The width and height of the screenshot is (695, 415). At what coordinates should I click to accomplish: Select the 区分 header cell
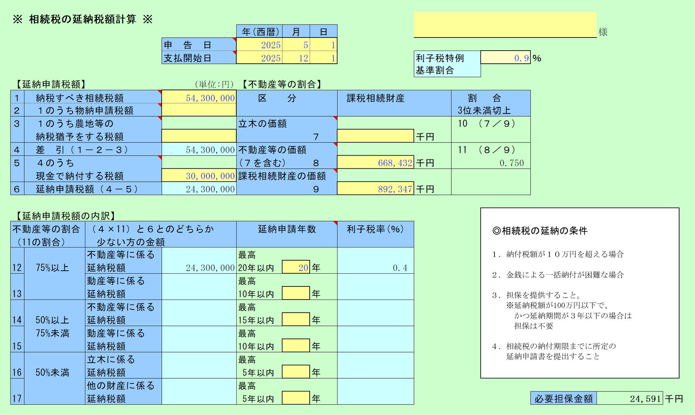tap(286, 103)
